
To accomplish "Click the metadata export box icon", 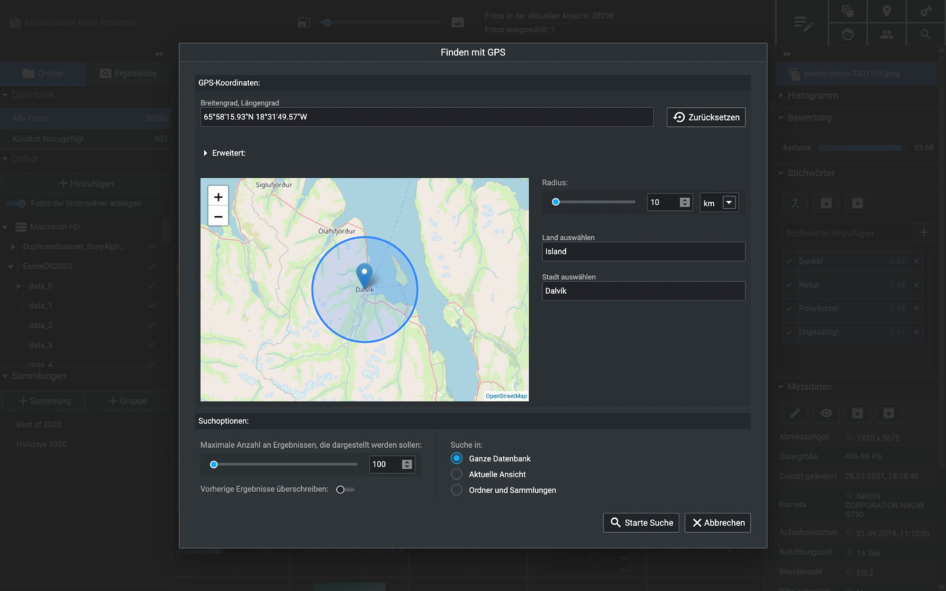I will [x=858, y=413].
